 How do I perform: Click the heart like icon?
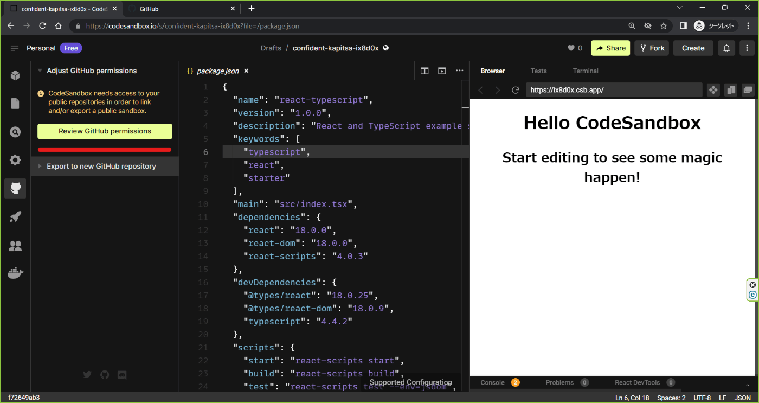[x=571, y=48]
